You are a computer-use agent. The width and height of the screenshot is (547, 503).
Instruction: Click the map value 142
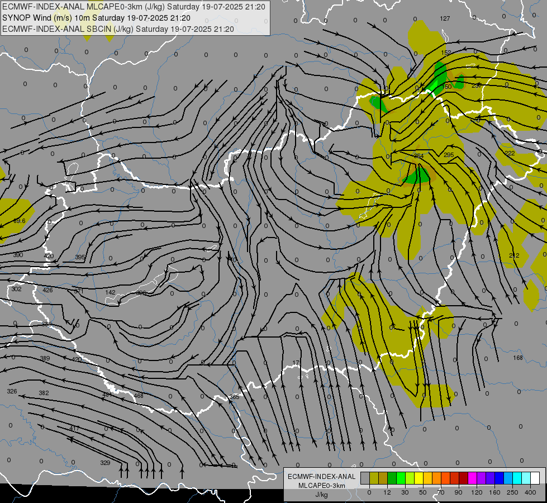coord(110,292)
